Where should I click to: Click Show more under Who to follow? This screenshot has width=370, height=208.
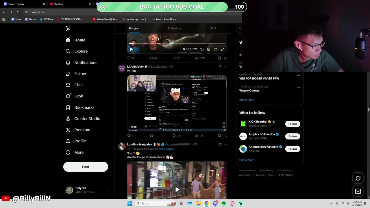pos(247,160)
